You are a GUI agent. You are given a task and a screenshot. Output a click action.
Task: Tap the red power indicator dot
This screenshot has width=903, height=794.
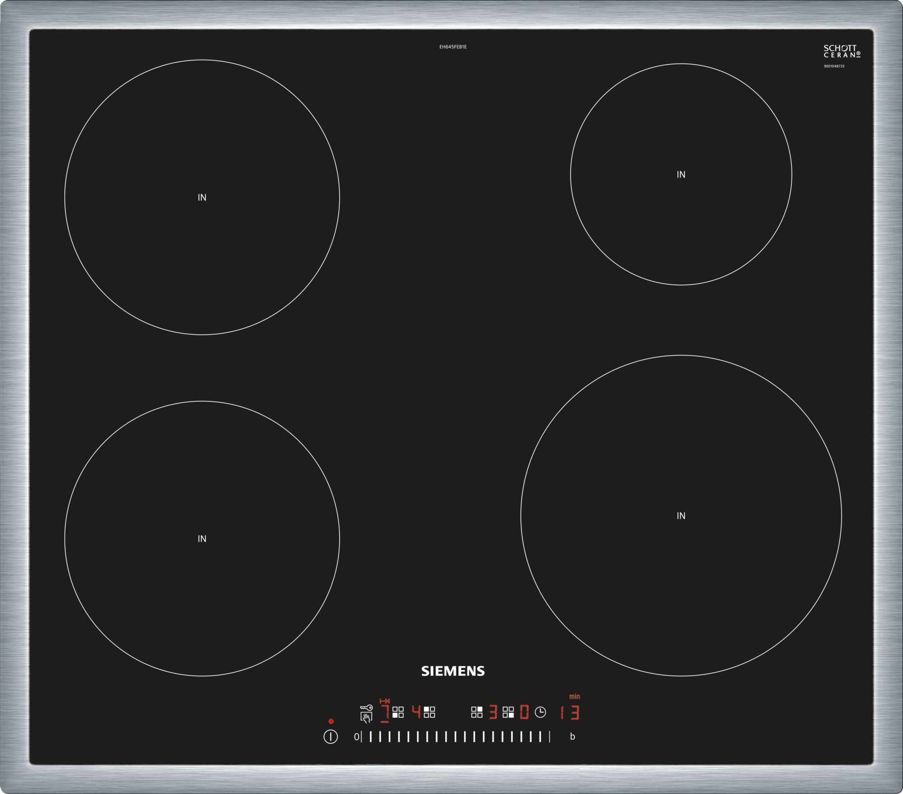coord(331,721)
